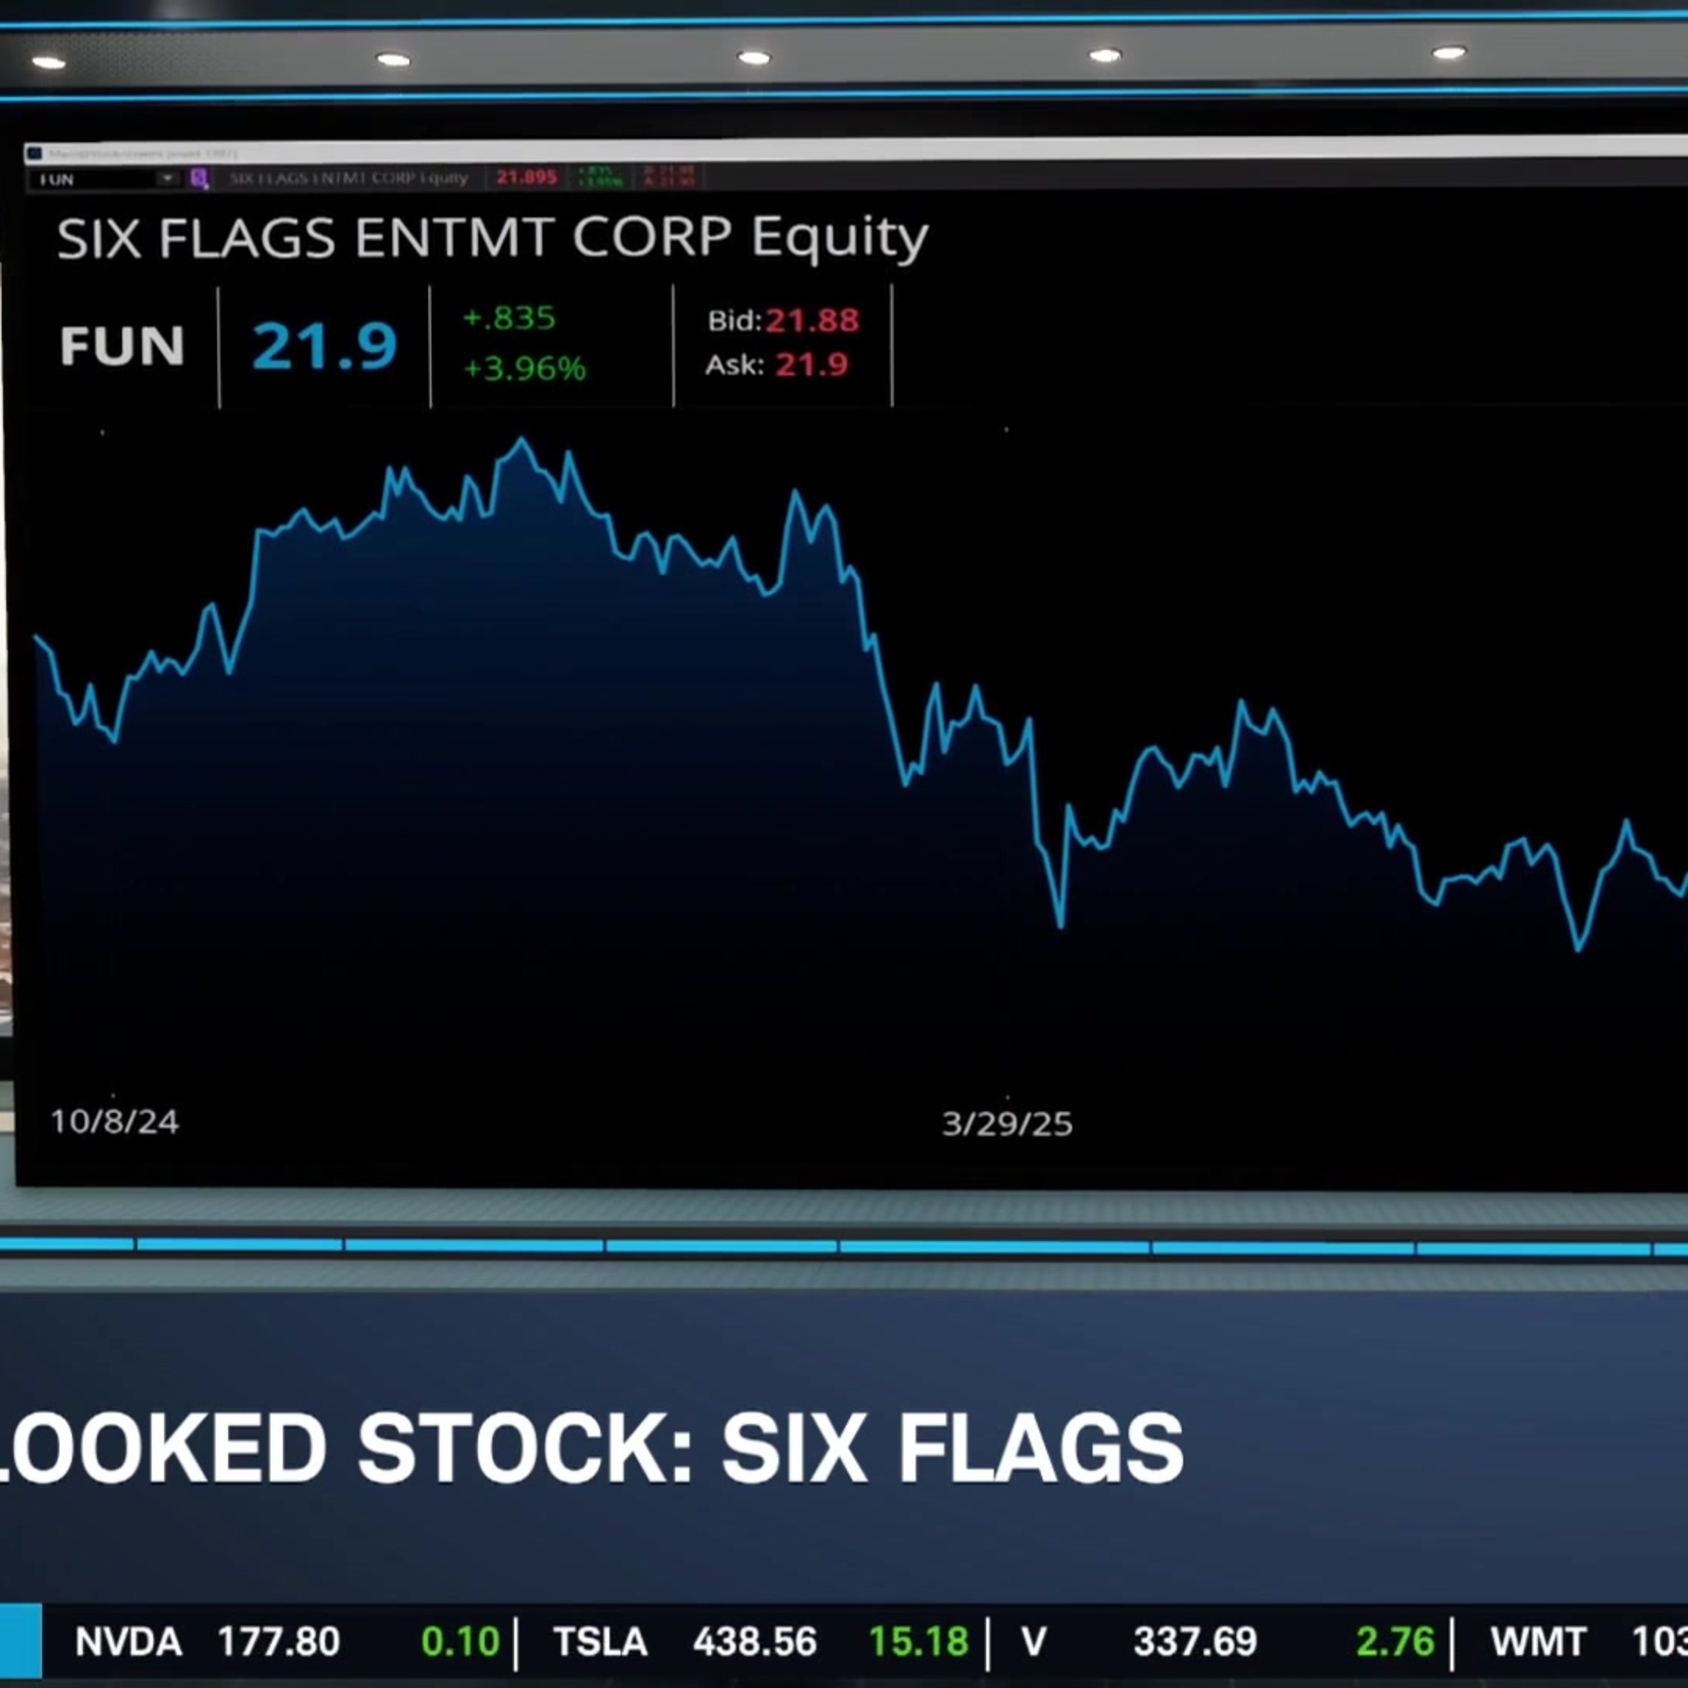Click TSLA change 15.18 in ticker
This screenshot has height=1688, width=1688.
[918, 1642]
